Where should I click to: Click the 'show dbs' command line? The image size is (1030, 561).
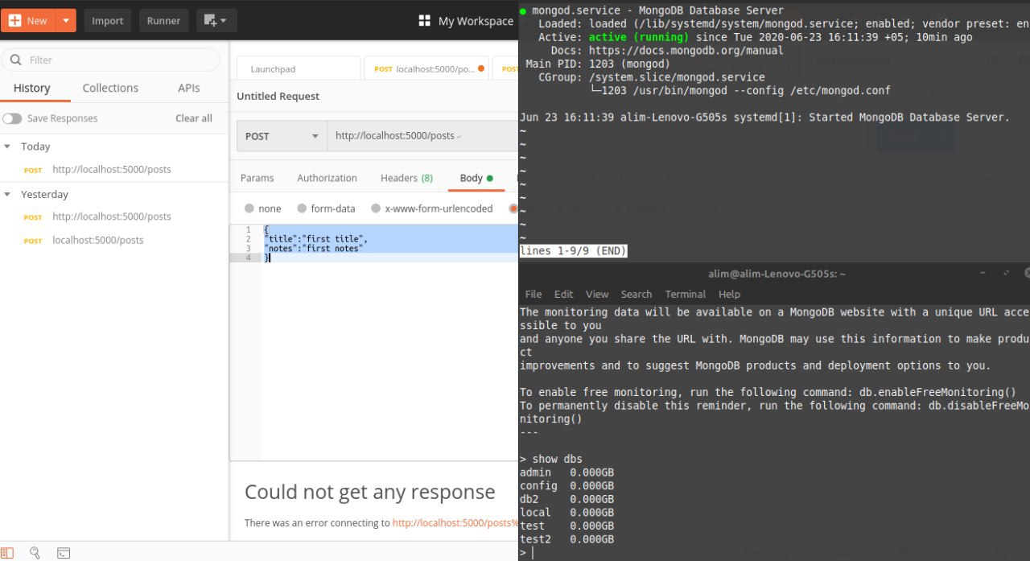(551, 459)
